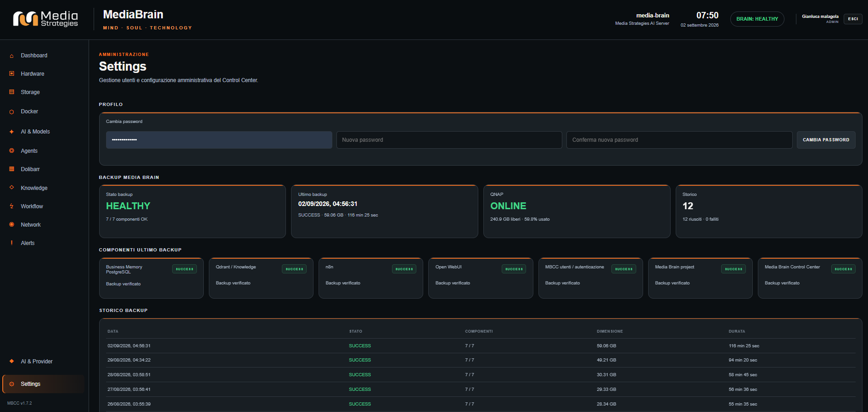
Task: Click the QNAP ONLINE card
Action: [x=577, y=212]
